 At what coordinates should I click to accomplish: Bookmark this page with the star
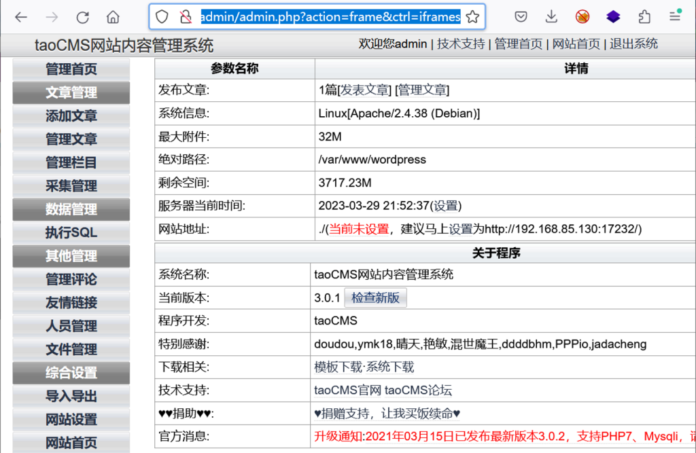(473, 17)
